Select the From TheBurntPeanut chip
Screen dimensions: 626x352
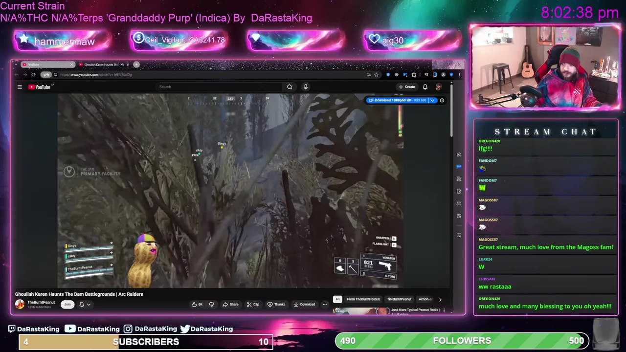(x=363, y=299)
